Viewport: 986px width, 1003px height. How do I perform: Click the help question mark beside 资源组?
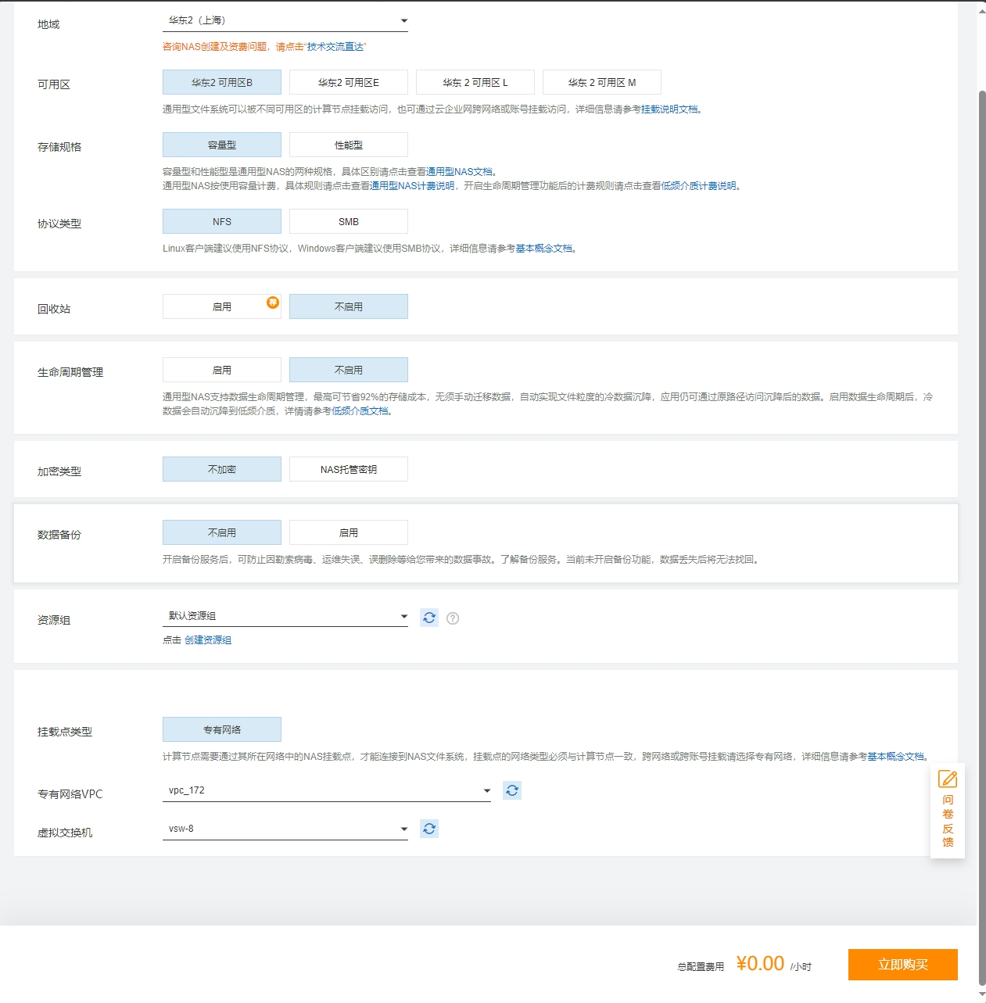[453, 618]
